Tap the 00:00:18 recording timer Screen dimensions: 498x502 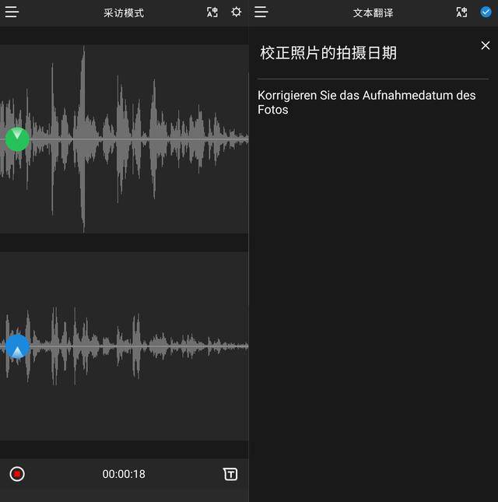pyautogui.click(x=124, y=474)
